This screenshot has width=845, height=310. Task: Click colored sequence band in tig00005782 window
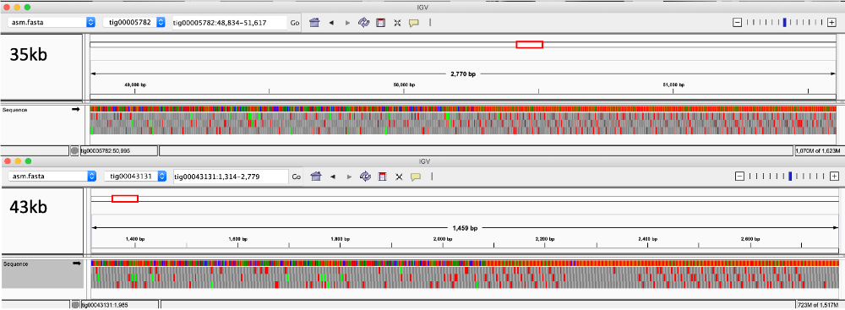coord(463,109)
